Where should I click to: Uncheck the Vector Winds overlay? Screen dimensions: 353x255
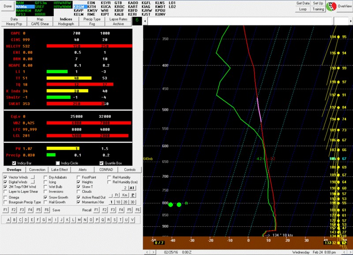click(5, 177)
